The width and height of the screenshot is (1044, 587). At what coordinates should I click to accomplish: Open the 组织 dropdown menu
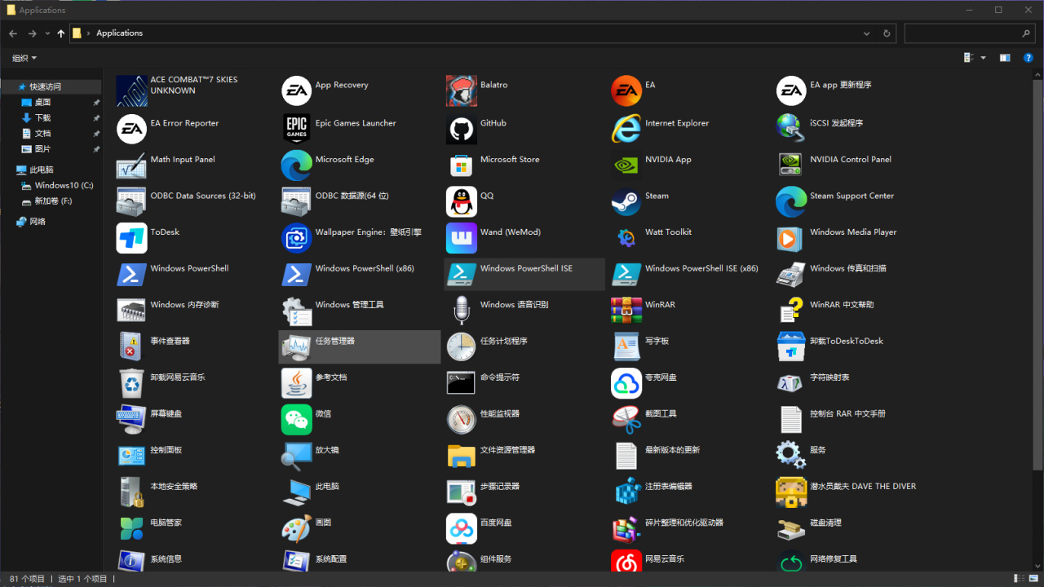(x=24, y=58)
